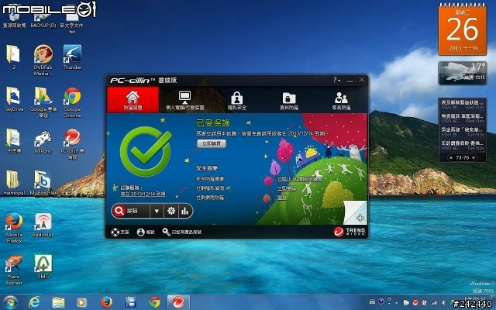
Task: Open the first headline in the news gadget
Action: click(463, 105)
